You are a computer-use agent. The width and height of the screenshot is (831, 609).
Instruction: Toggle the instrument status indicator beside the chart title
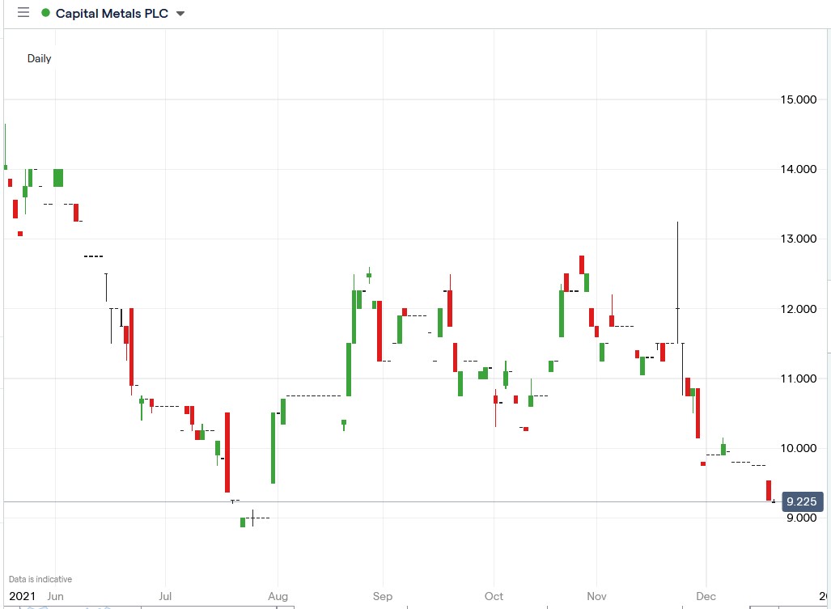[45, 13]
